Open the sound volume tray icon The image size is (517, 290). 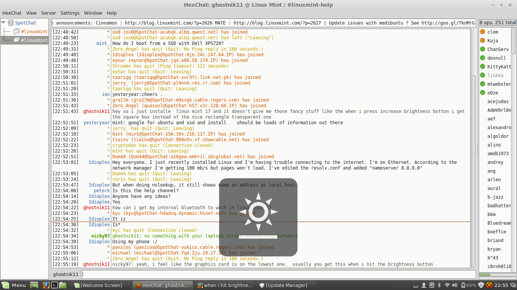(x=455, y=285)
